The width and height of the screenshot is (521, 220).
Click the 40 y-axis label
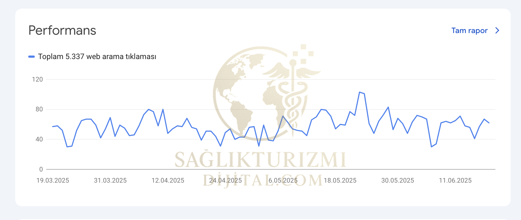(x=39, y=139)
